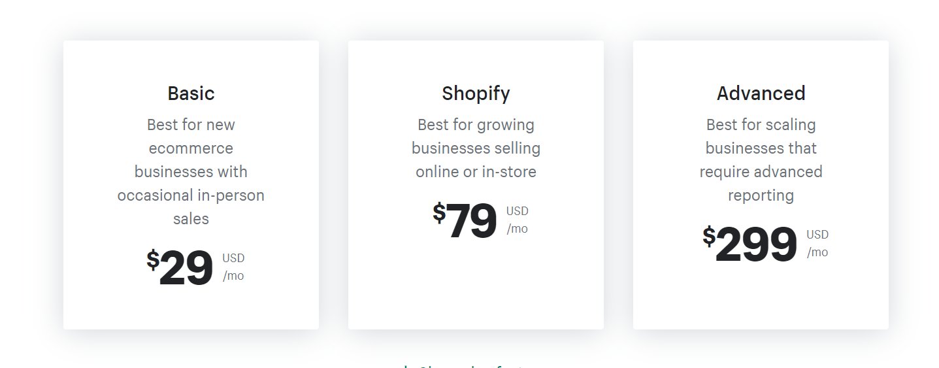Click the Advanced plan heading

pos(761,93)
